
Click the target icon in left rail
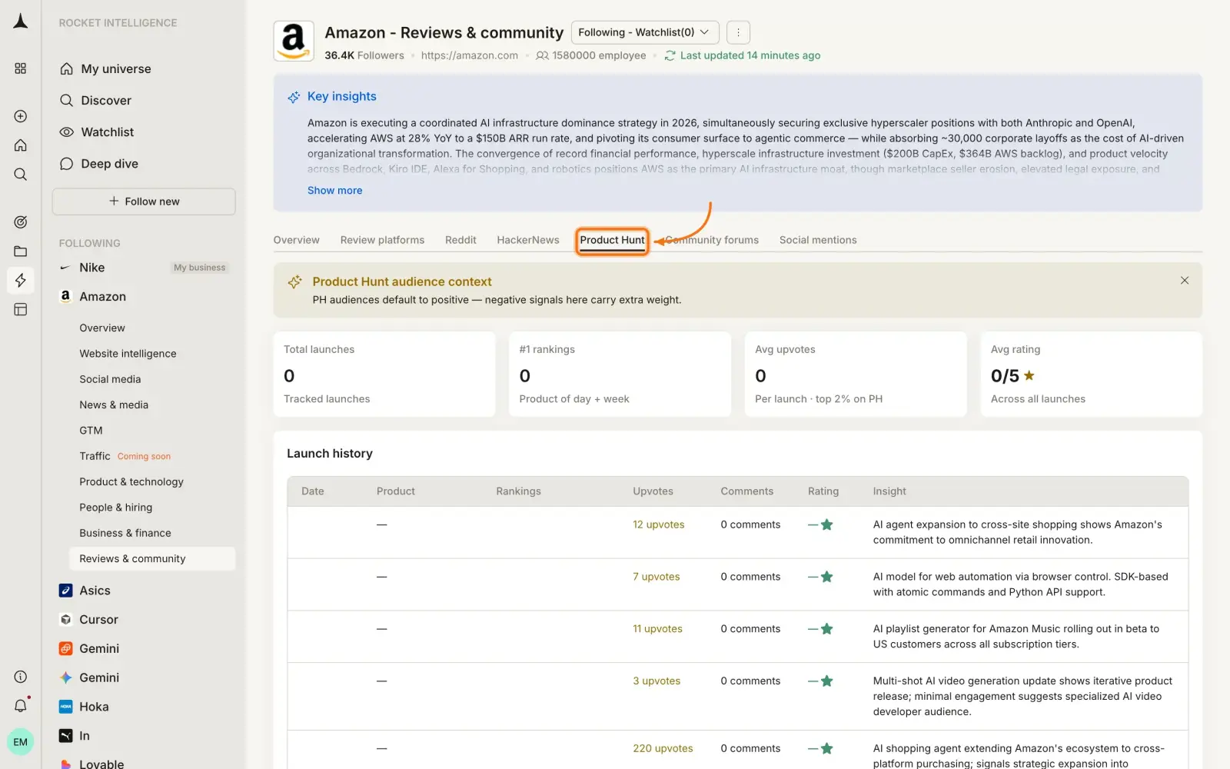point(21,222)
